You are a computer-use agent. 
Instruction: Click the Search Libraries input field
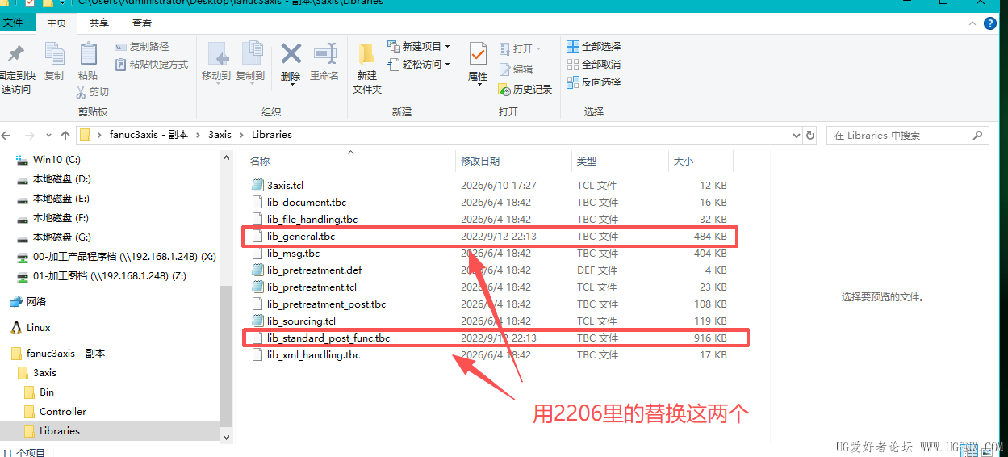click(907, 135)
